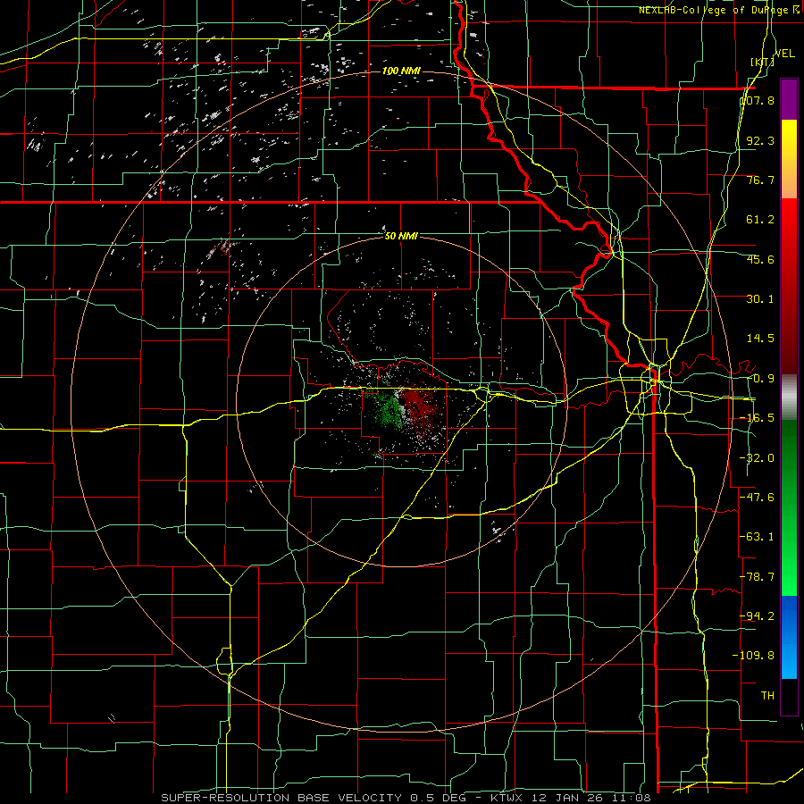
Task: Click the 107.8 velocity scale value
Action: [x=758, y=100]
